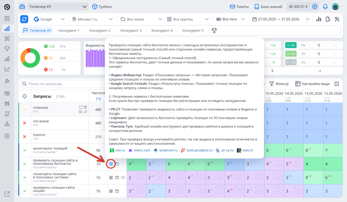Click the external link icon at sidebar bottom

tap(7, 194)
